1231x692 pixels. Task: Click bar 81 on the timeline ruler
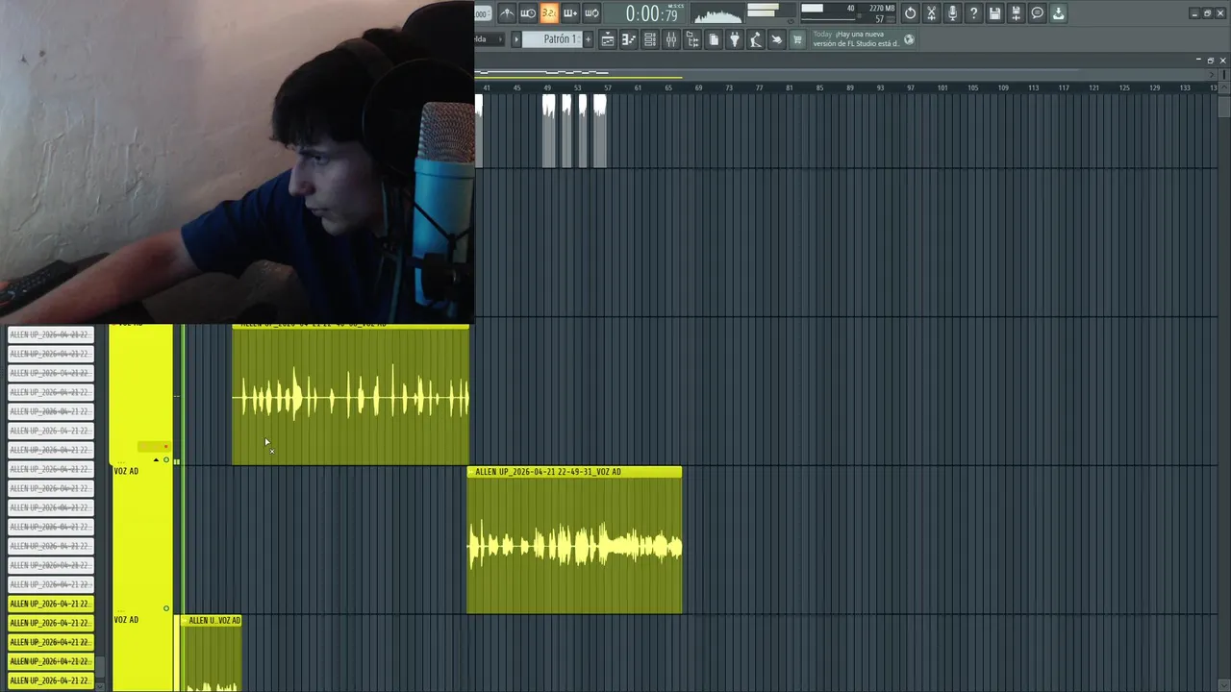click(790, 87)
